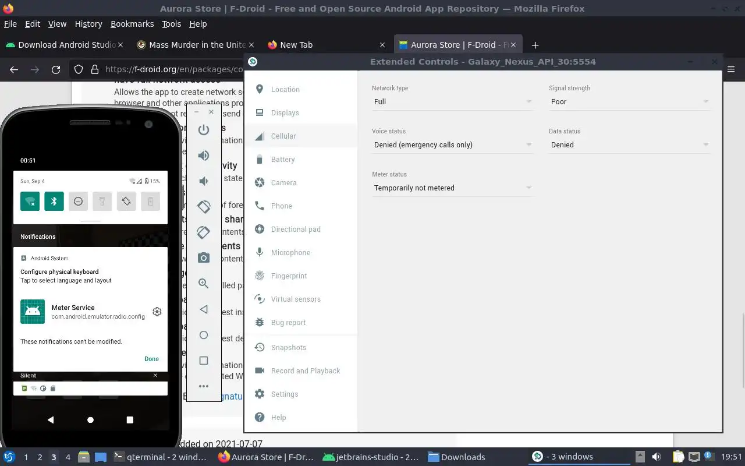This screenshot has width=745, height=466.
Task: Open jetbrains-studio from the taskbar
Action: pos(371,457)
